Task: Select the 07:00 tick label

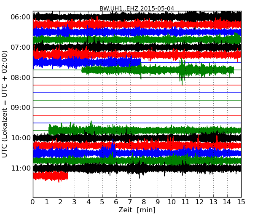Action: (x=20, y=47)
